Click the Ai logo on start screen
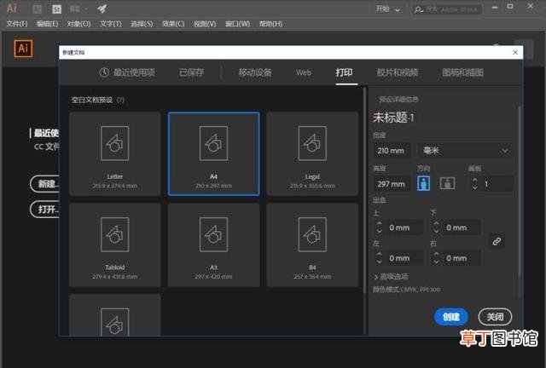The height and width of the screenshot is (368, 546). pos(23,49)
